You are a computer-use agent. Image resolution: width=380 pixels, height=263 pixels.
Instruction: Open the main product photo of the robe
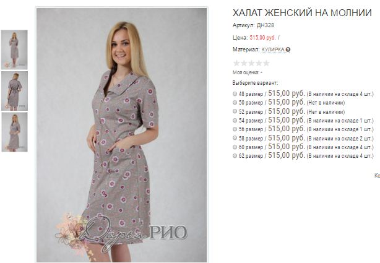122,135
